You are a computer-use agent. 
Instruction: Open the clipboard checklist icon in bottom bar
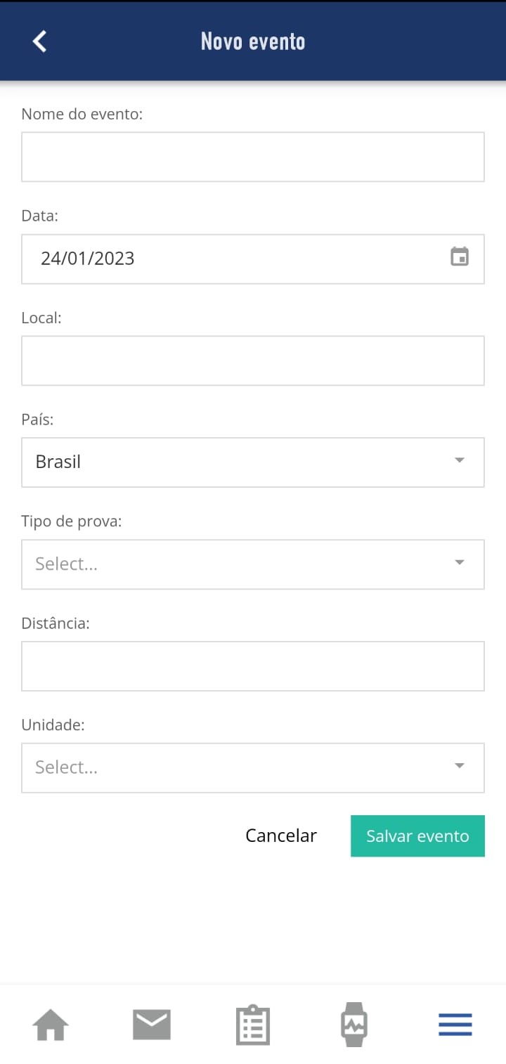[x=253, y=1025]
